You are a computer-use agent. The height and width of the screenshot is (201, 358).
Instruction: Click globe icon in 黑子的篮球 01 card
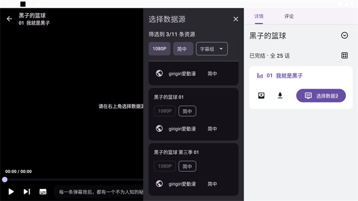[159, 129]
